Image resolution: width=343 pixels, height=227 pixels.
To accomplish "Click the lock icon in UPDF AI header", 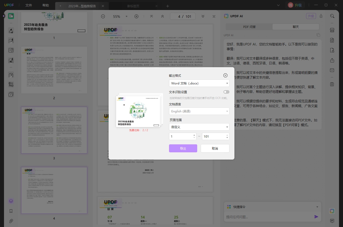I will (321, 16).
